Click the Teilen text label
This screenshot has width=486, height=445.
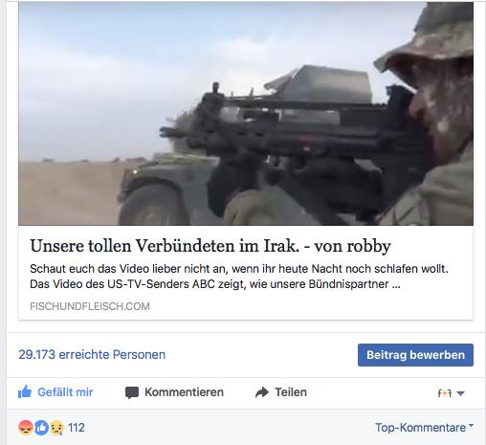click(291, 392)
